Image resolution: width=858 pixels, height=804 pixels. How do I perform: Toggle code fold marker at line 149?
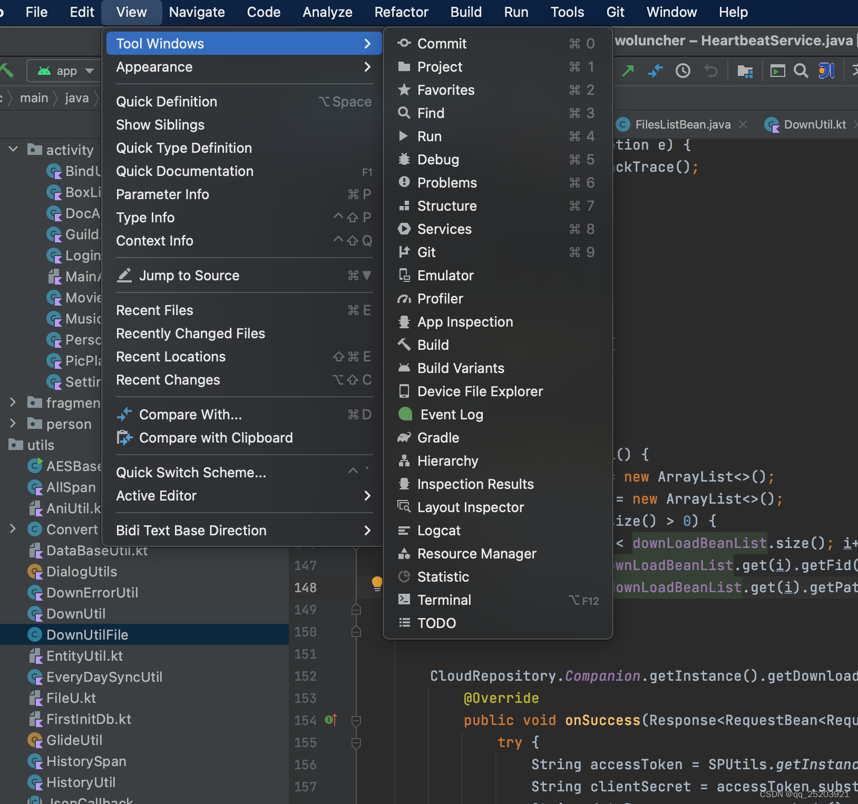(356, 610)
